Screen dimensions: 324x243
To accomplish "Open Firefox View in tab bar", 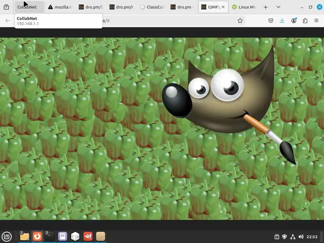I will (6, 7).
